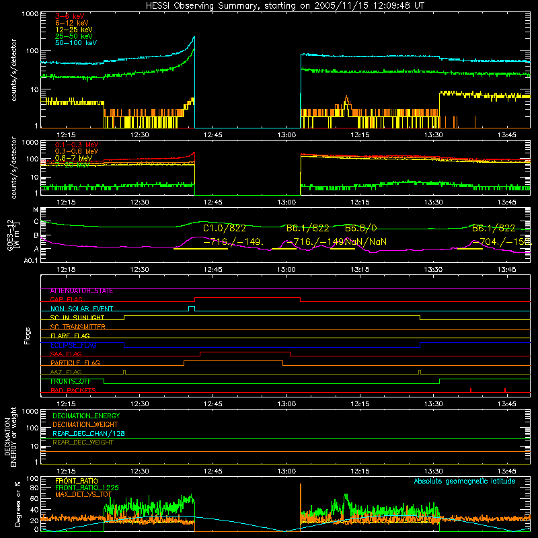This screenshot has height=538, width=538.
Task: Click the B6.8/0 flare annotation
Action: [360, 228]
